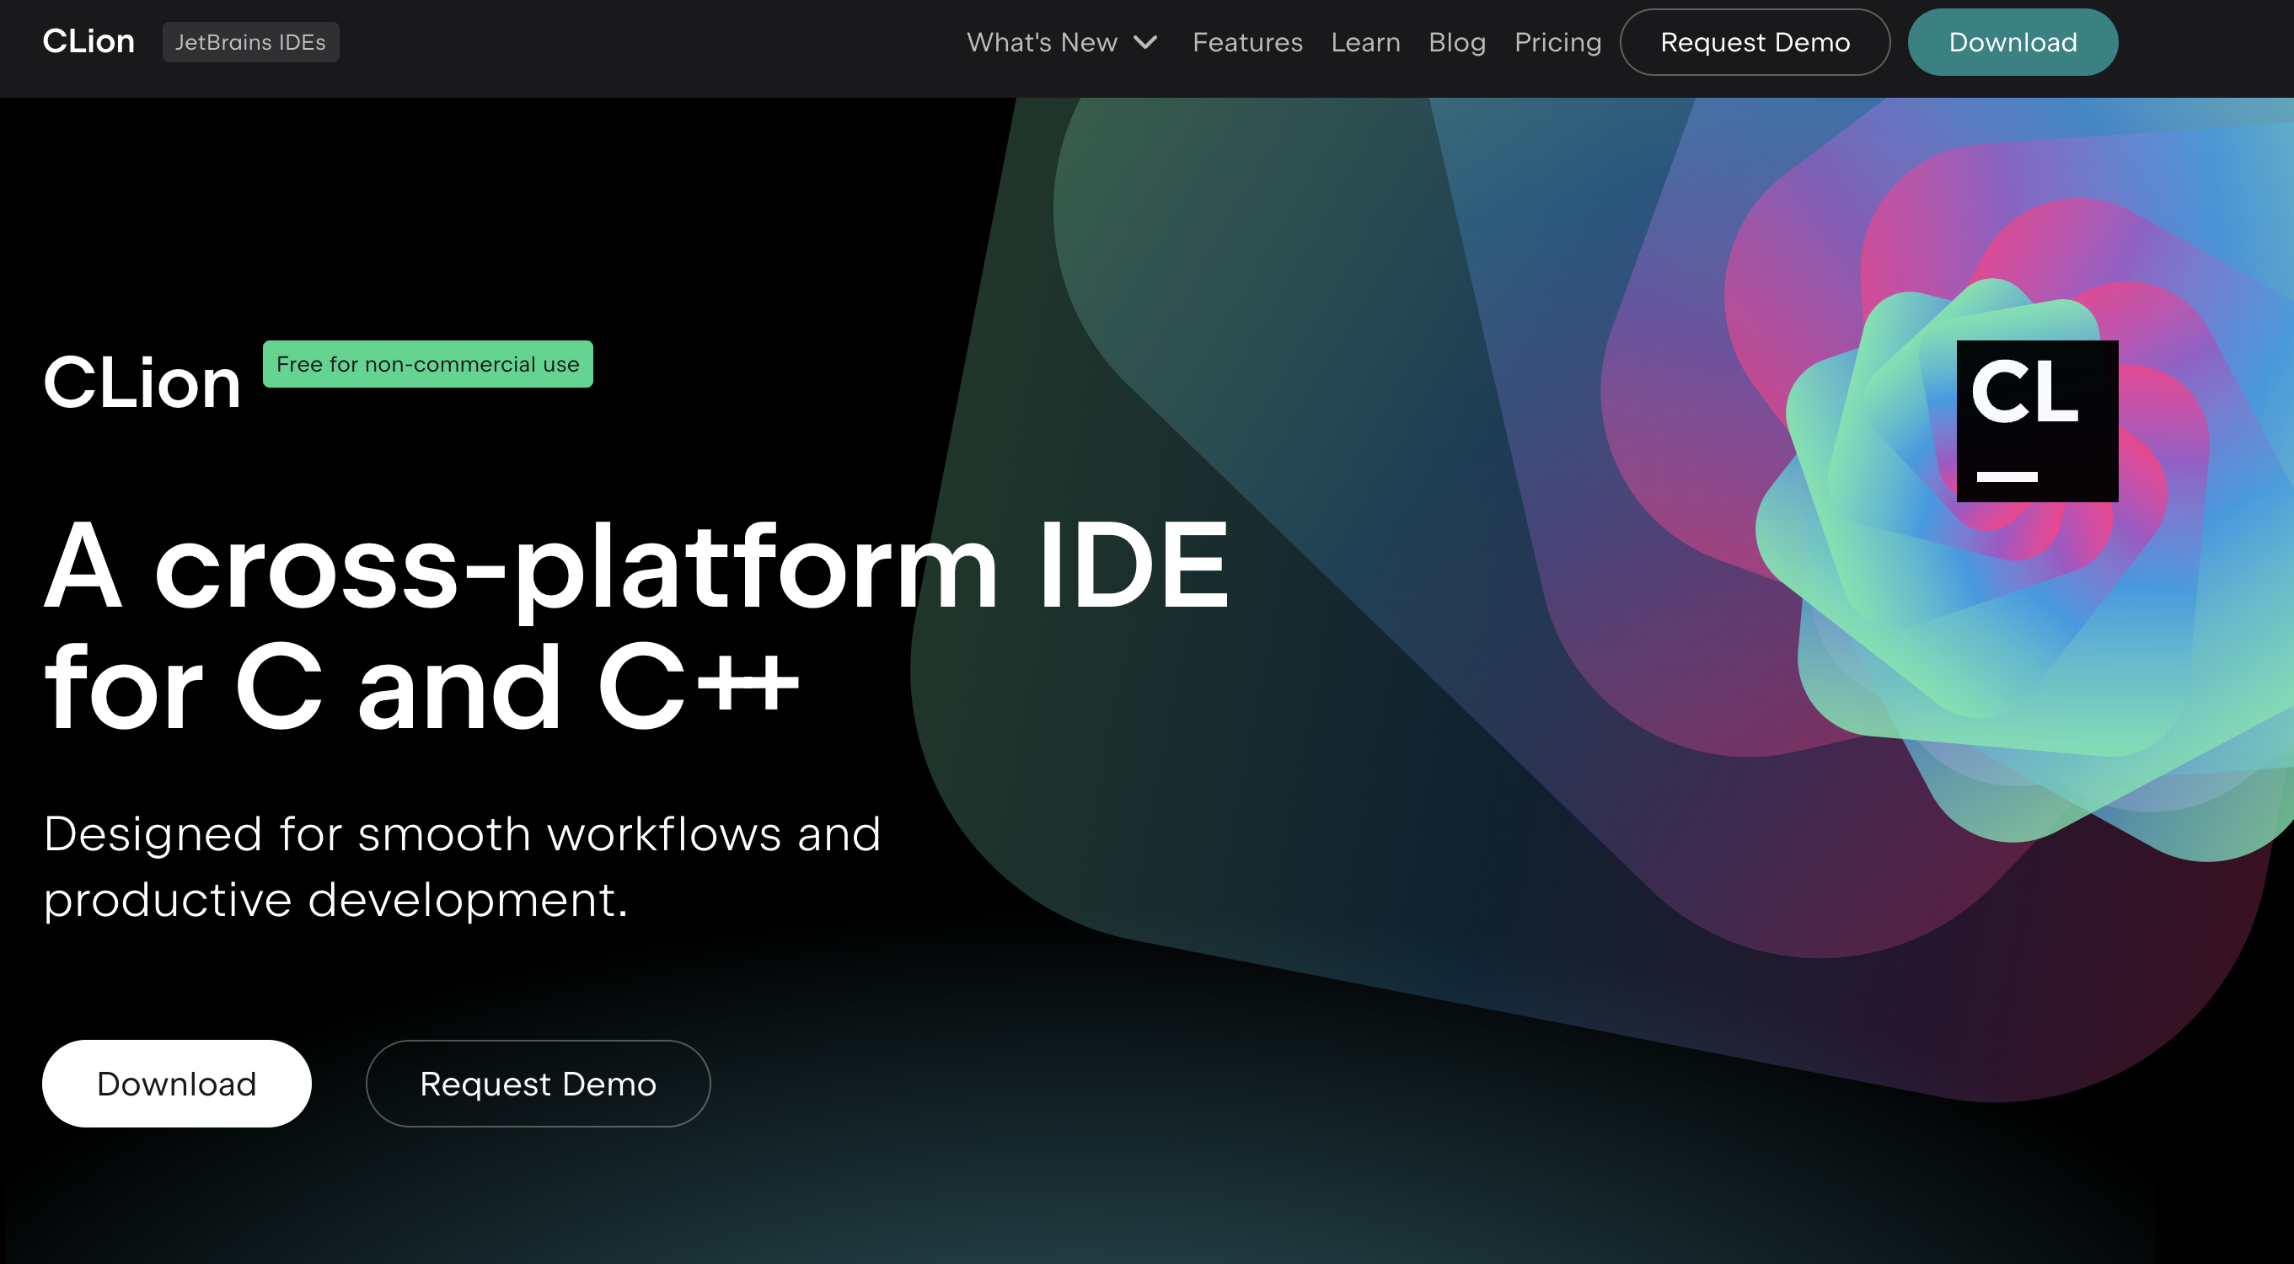Open the Pricing page
This screenshot has height=1264, width=2294.
click(1557, 42)
